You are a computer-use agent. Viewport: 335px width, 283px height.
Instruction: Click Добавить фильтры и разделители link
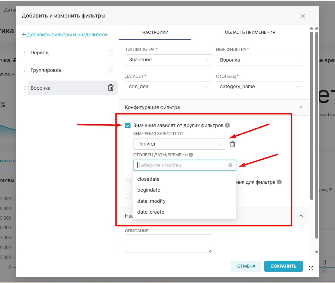click(65, 35)
